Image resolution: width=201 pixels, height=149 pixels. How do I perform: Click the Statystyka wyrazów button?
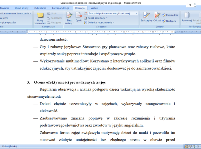tap(8, 23)
